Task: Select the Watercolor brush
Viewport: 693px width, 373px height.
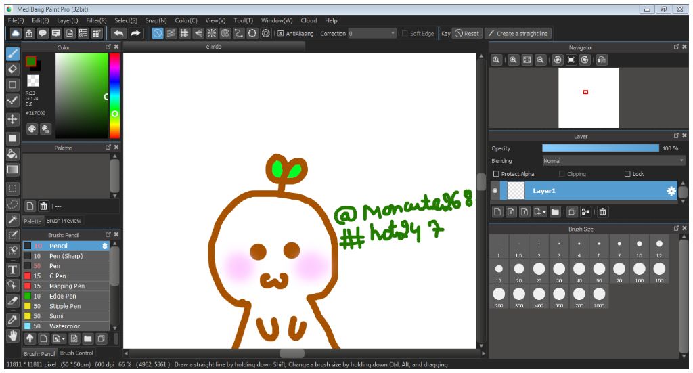Action: [66, 326]
